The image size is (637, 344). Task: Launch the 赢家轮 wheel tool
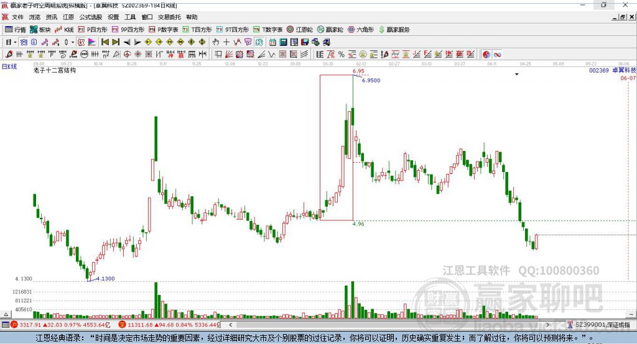tap(330, 30)
